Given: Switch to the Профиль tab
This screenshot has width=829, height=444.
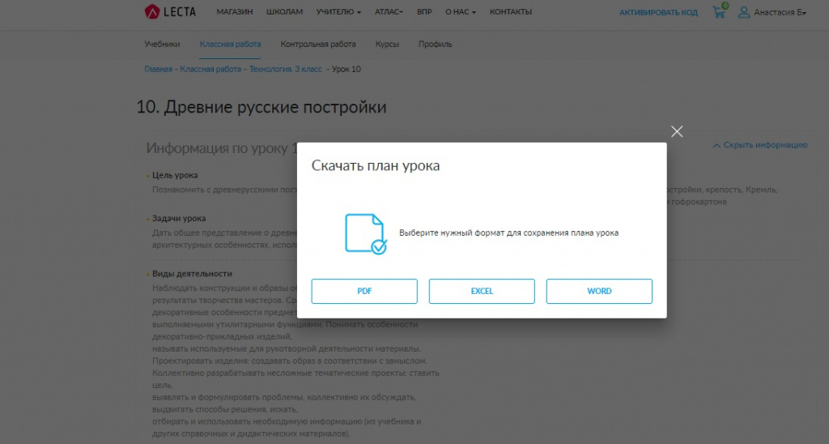Looking at the screenshot, I should [x=435, y=45].
